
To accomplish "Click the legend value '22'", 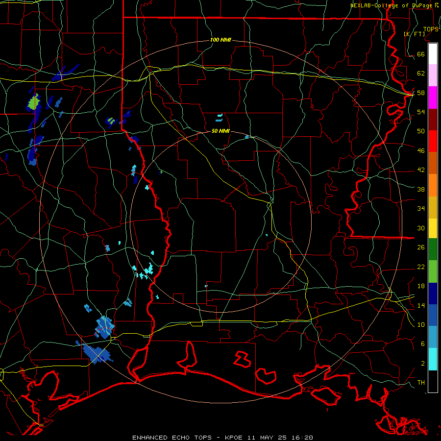I will coord(421,267).
